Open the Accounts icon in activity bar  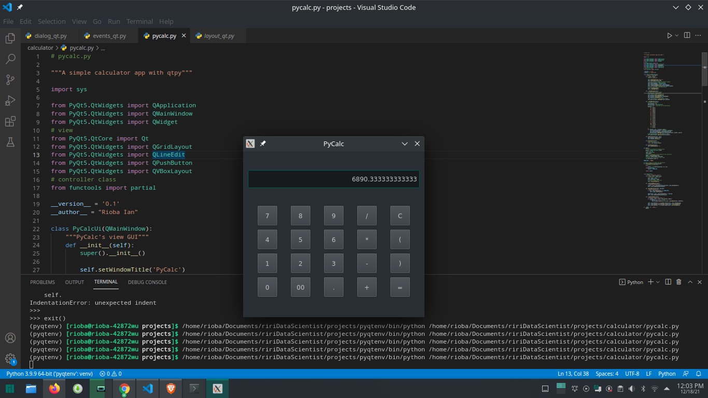tap(10, 338)
